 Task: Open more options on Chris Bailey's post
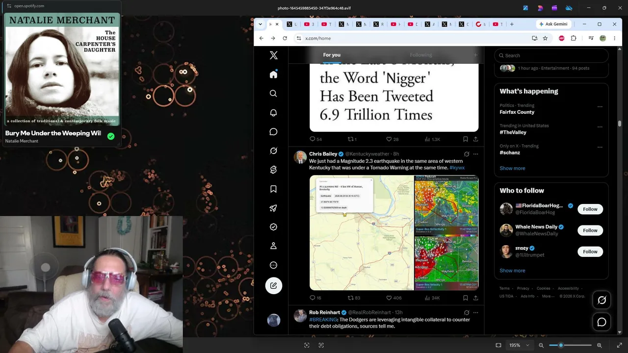pyautogui.click(x=475, y=154)
